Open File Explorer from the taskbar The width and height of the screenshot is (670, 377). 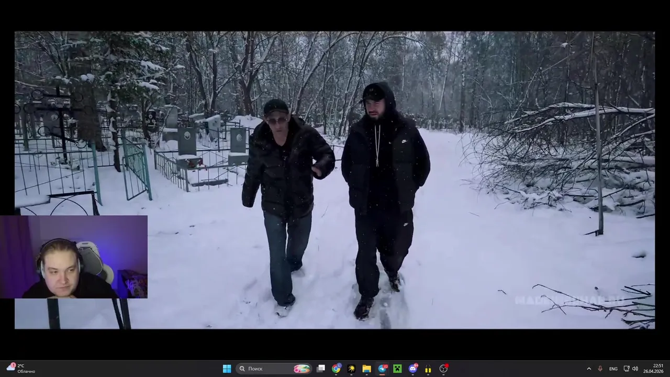coord(367,369)
